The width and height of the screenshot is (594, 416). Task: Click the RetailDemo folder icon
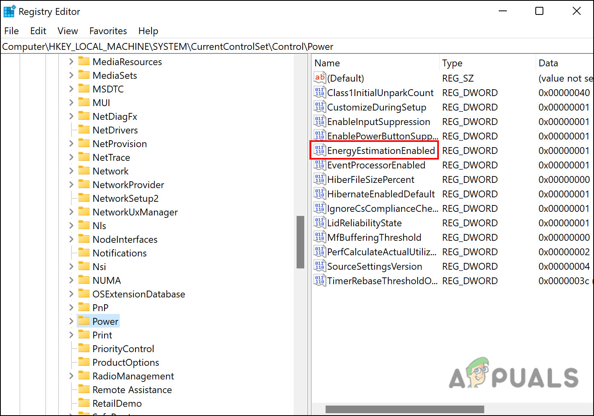84,403
